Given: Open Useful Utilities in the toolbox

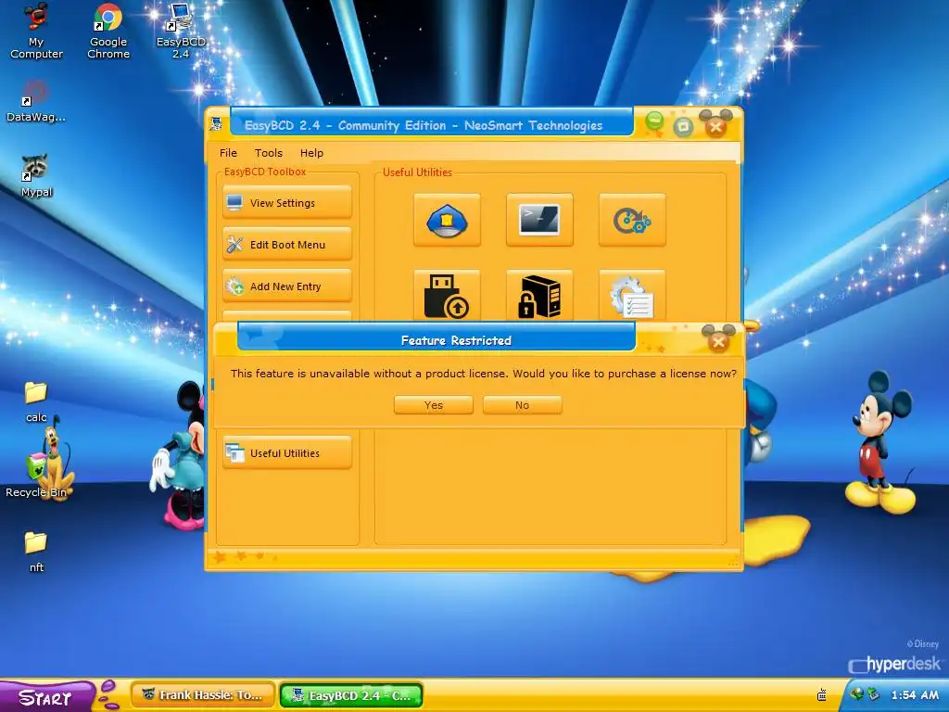Looking at the screenshot, I should (x=287, y=452).
